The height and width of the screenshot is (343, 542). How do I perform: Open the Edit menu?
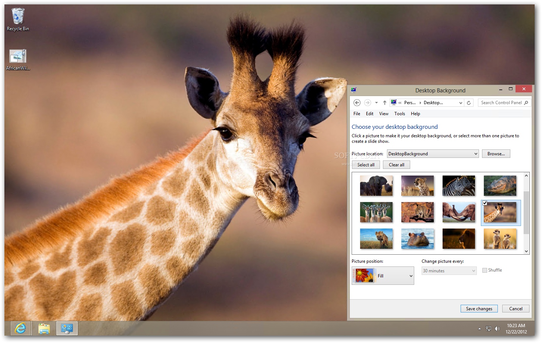point(370,114)
